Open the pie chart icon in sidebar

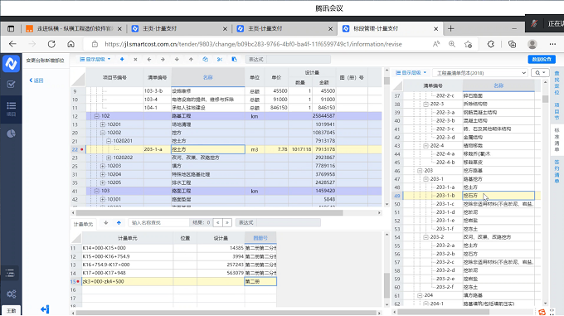tap(11, 134)
